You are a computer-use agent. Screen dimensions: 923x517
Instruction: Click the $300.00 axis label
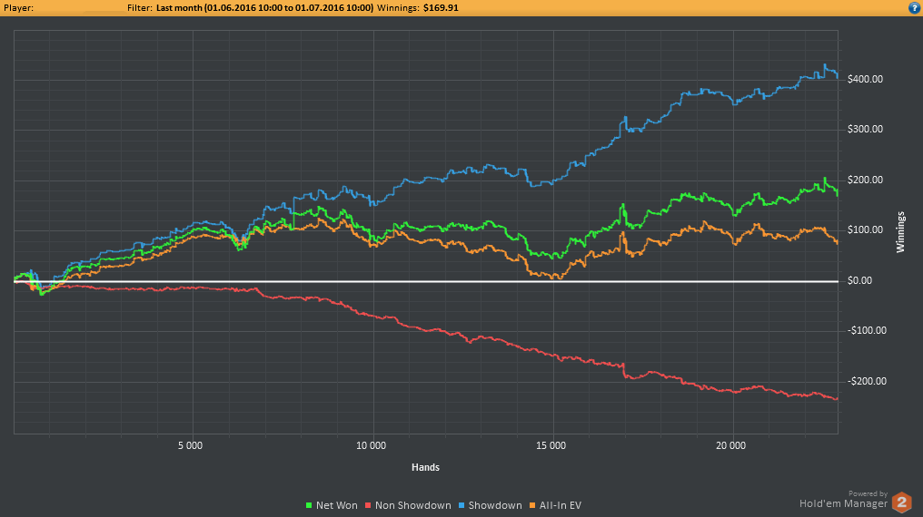pos(865,129)
